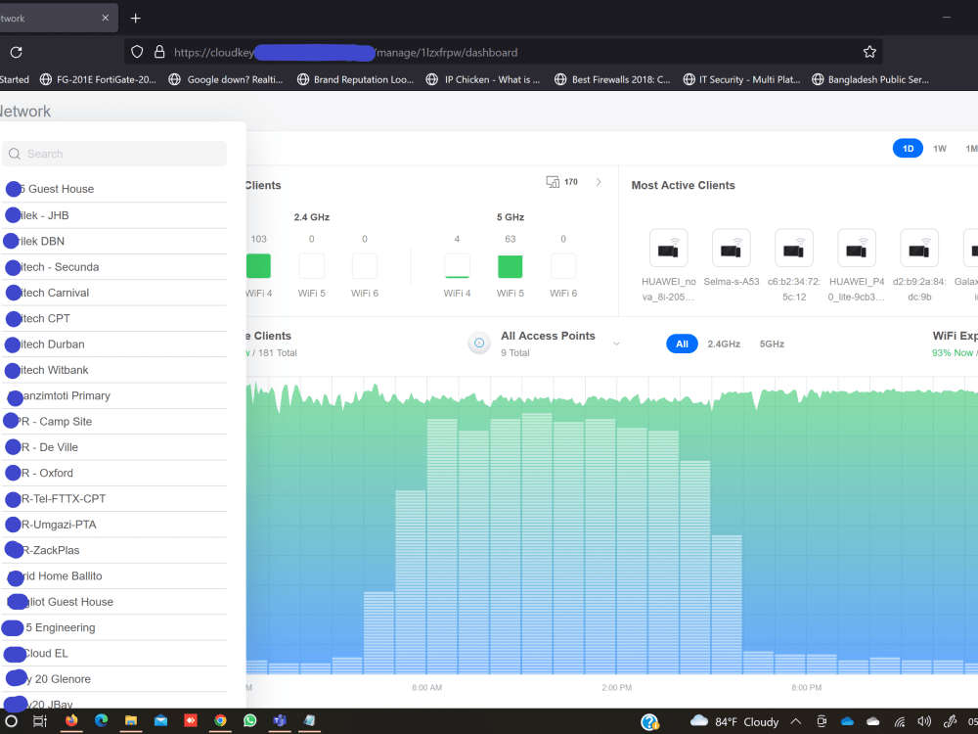Select the Witbank site
The width and height of the screenshot is (978, 734).
pyautogui.click(x=114, y=370)
